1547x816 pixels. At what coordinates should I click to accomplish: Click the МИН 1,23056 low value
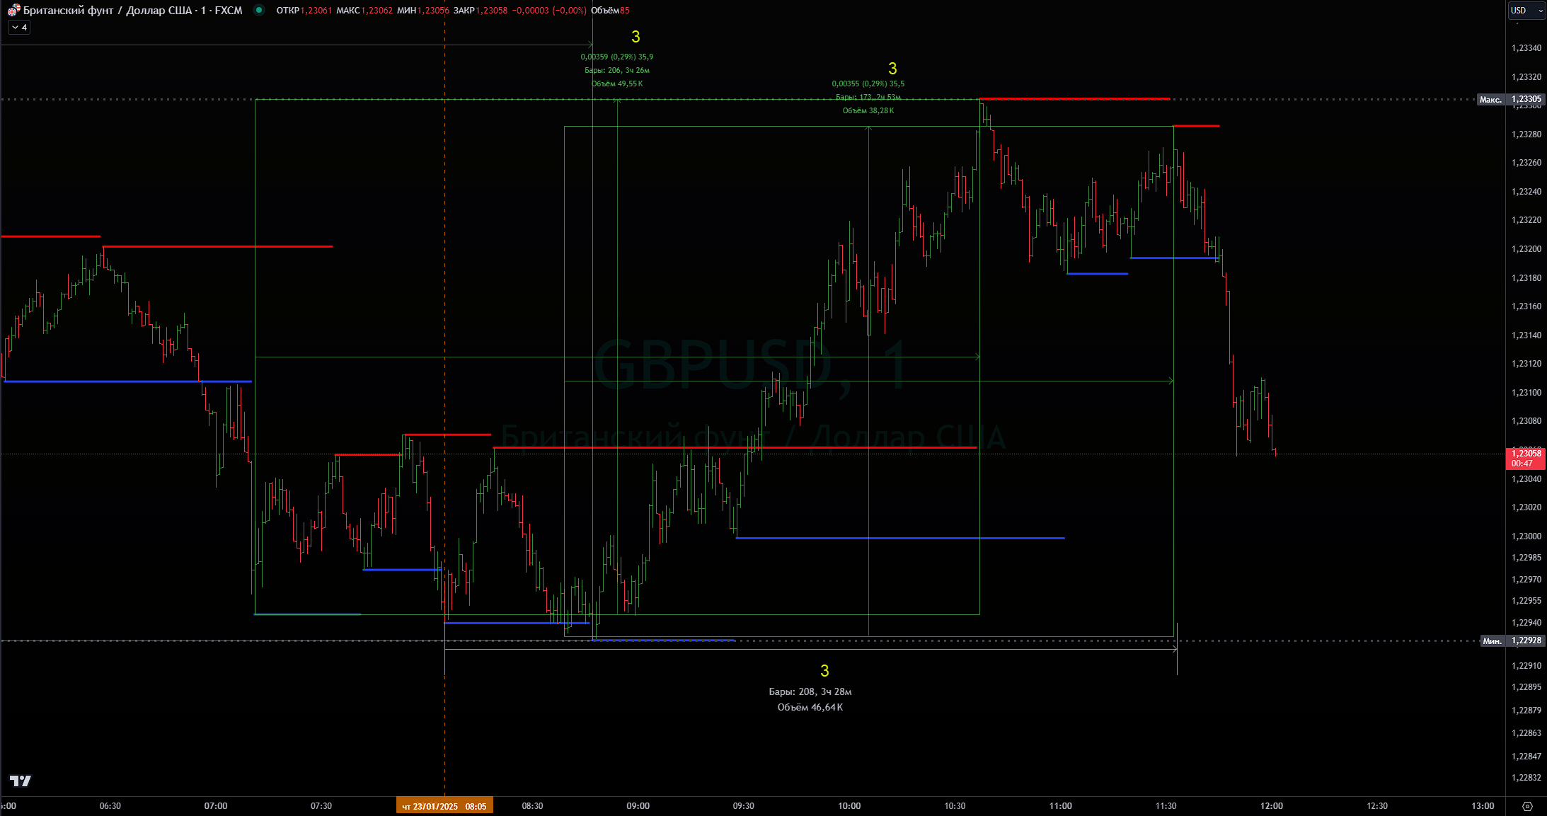423,10
